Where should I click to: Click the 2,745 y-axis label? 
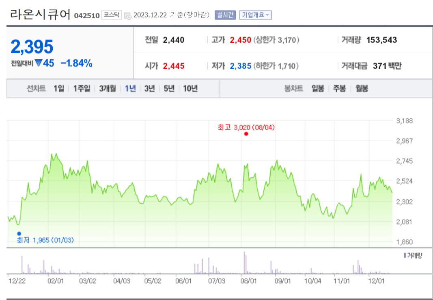[404, 161]
